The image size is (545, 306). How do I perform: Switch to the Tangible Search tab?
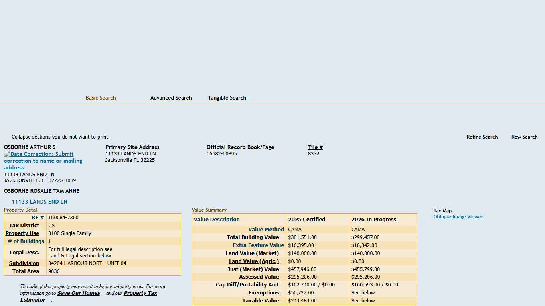(227, 98)
